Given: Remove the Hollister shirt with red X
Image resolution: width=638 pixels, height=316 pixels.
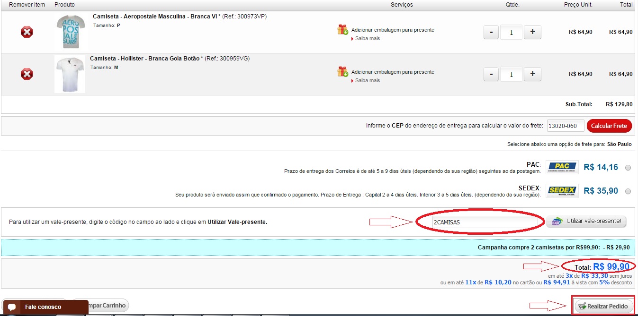Looking at the screenshot, I should click(x=27, y=74).
